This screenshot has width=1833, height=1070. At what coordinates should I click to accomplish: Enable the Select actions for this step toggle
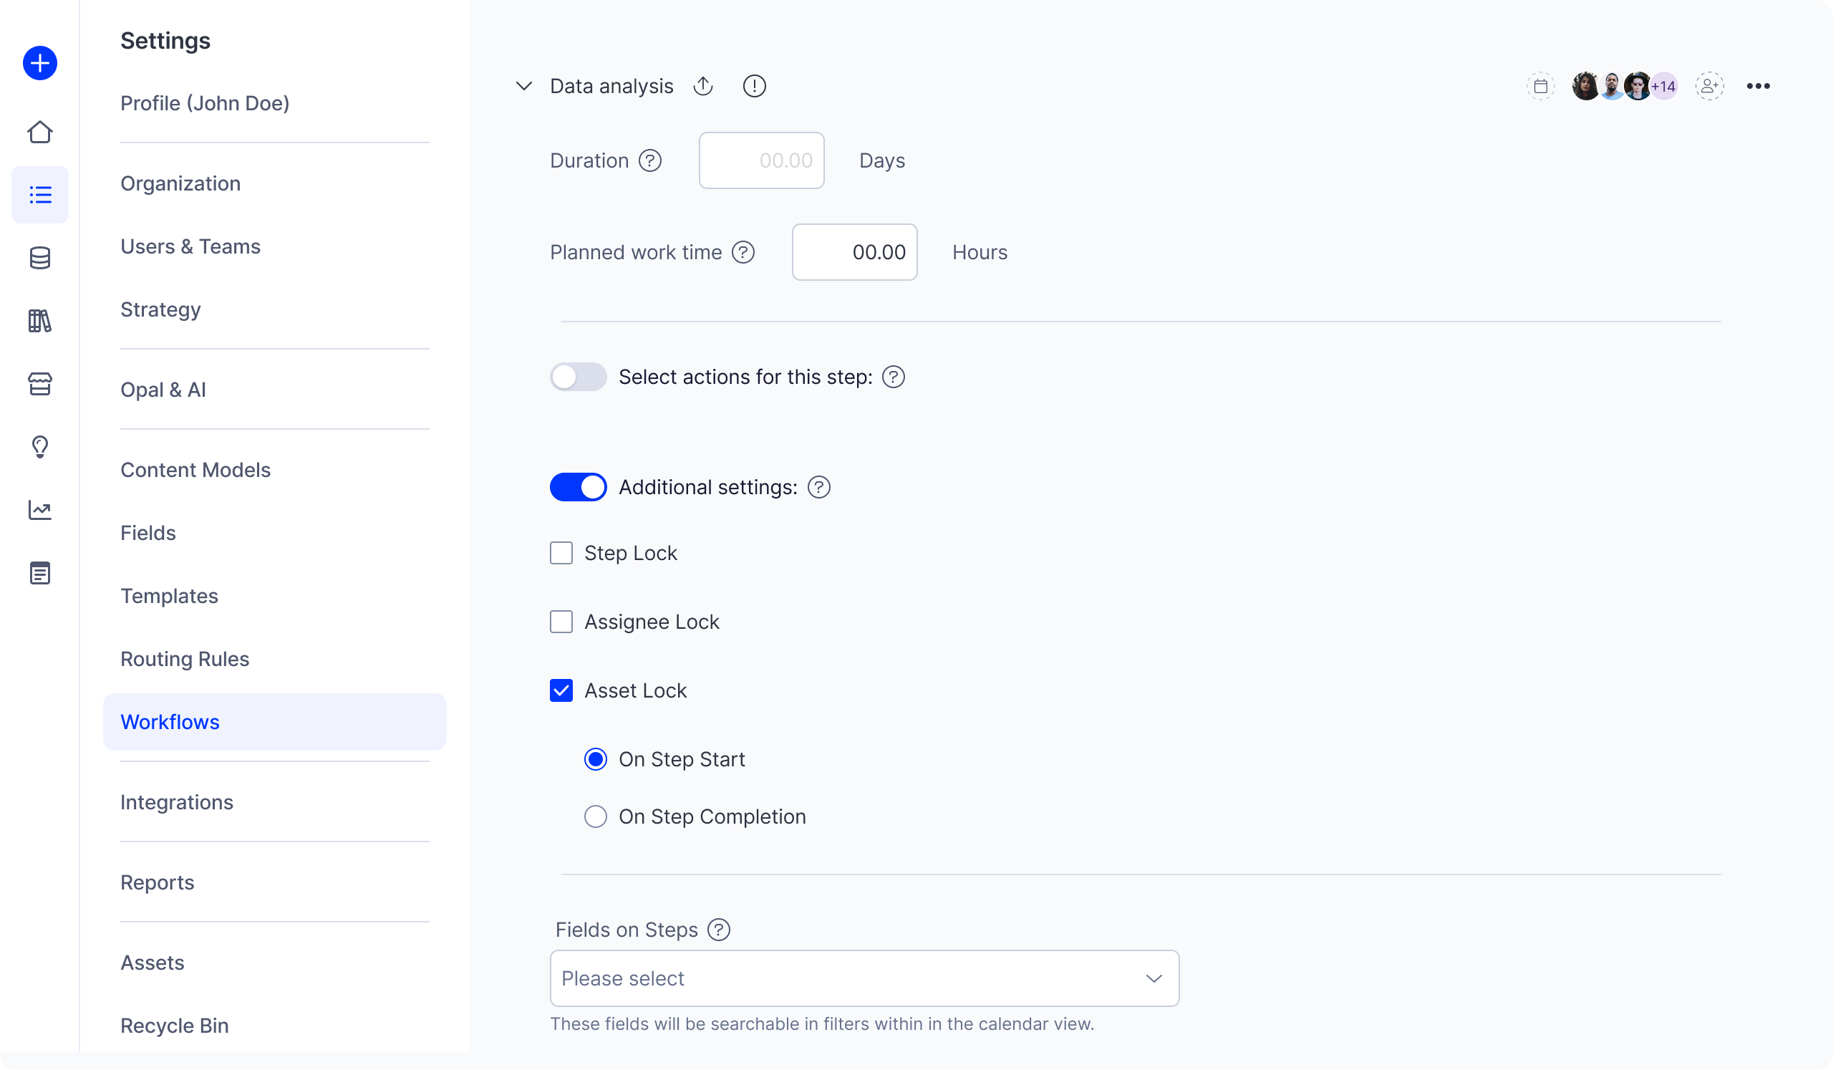[x=578, y=377]
